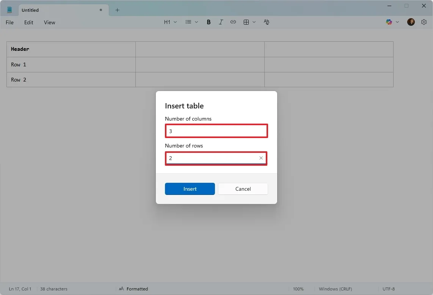This screenshot has height=295, width=433.
Task: Clear formatting with the remove-format icon
Action: click(267, 22)
